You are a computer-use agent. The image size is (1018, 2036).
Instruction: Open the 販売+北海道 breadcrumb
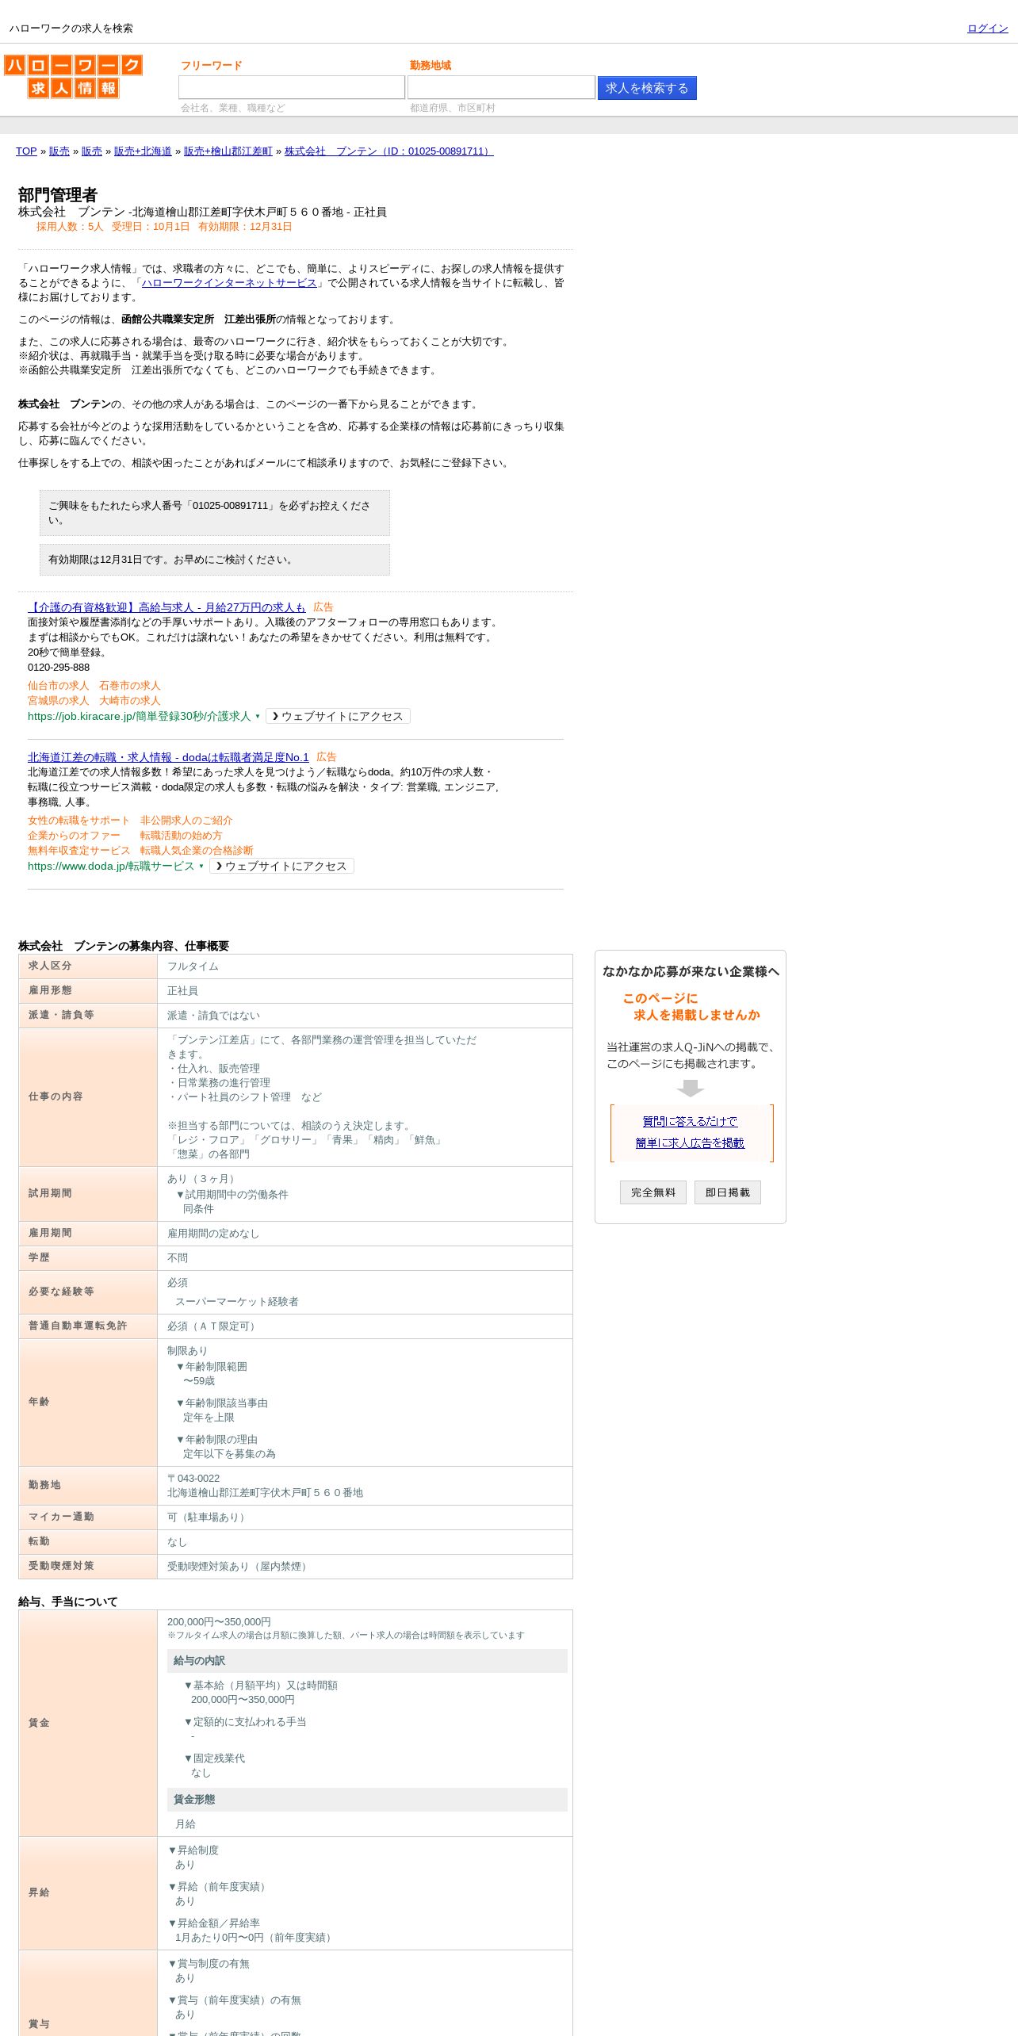point(143,151)
